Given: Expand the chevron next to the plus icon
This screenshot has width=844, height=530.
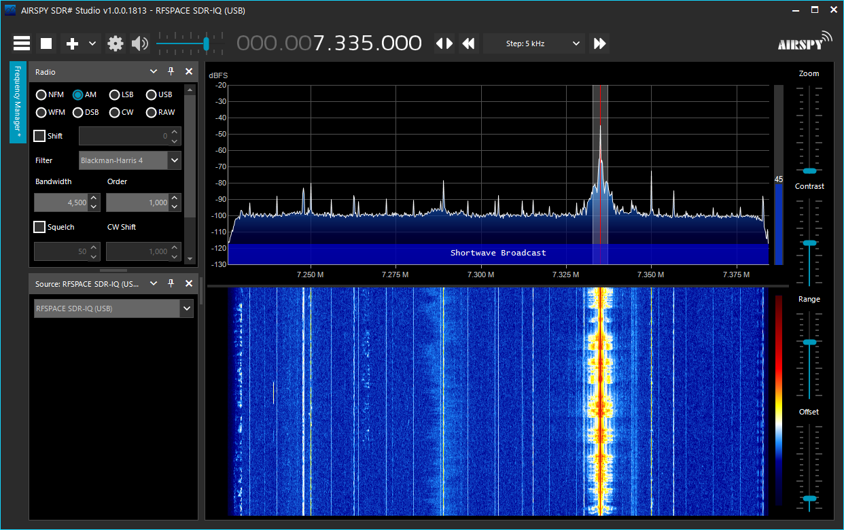Looking at the screenshot, I should (x=92, y=43).
